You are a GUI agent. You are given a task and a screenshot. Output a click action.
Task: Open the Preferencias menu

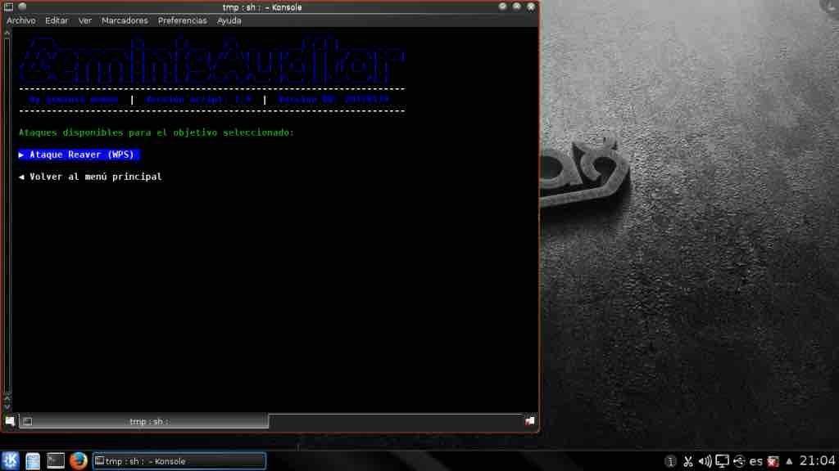[182, 20]
